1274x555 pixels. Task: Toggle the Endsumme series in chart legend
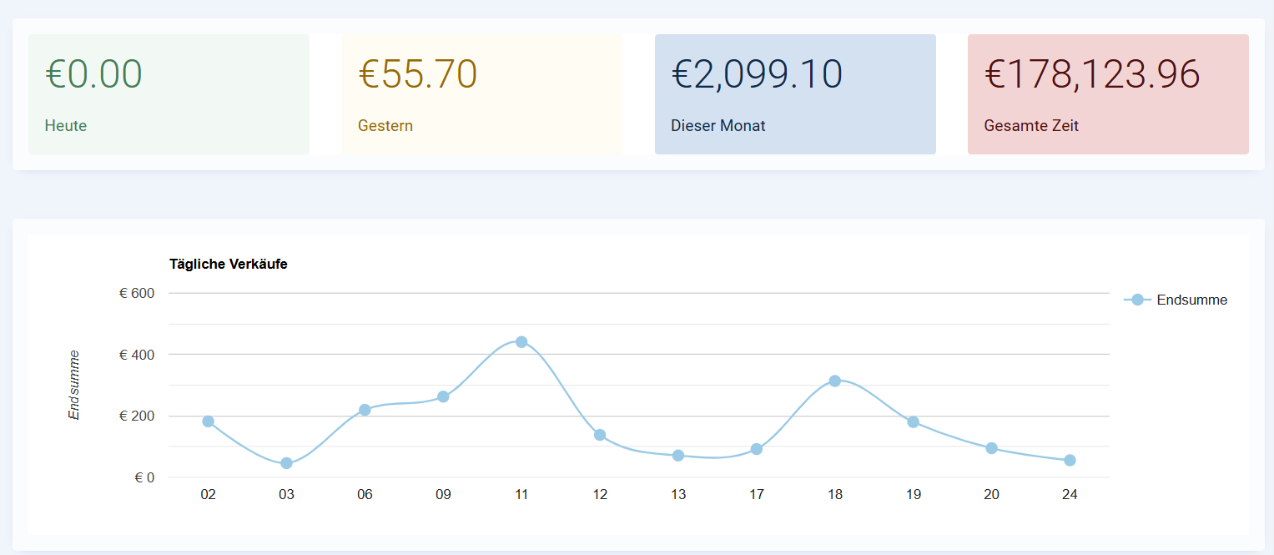coord(1176,300)
